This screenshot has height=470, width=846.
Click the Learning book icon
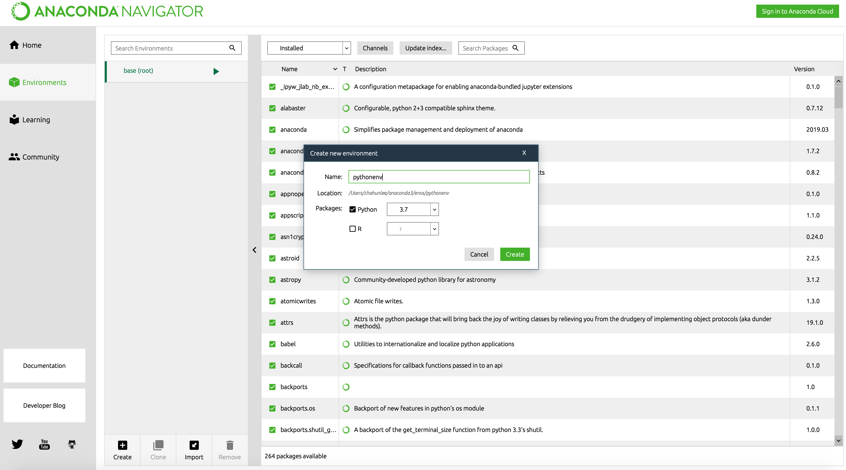pyautogui.click(x=14, y=119)
